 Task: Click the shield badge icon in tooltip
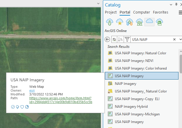[22, 107]
